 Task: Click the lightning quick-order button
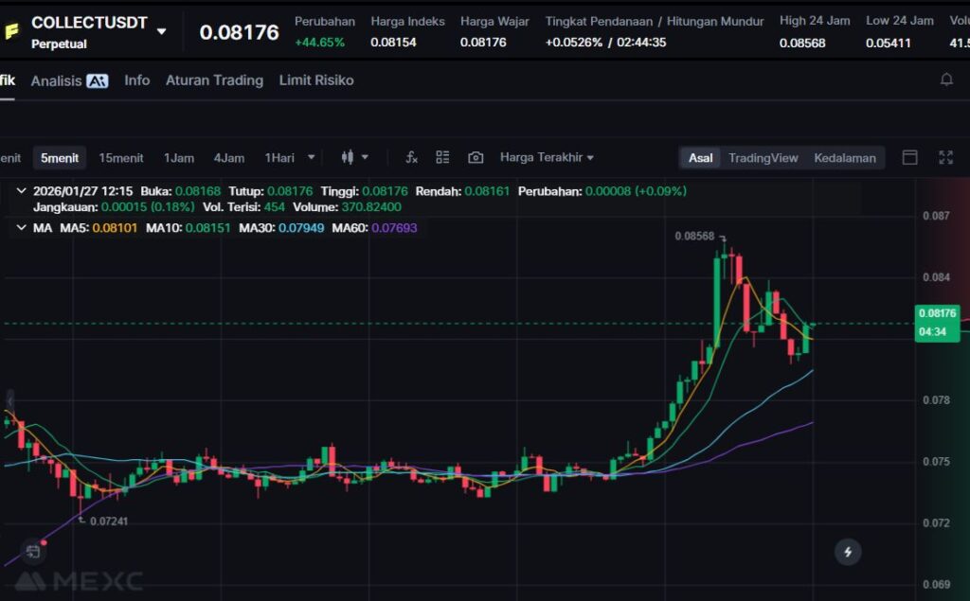click(x=848, y=552)
